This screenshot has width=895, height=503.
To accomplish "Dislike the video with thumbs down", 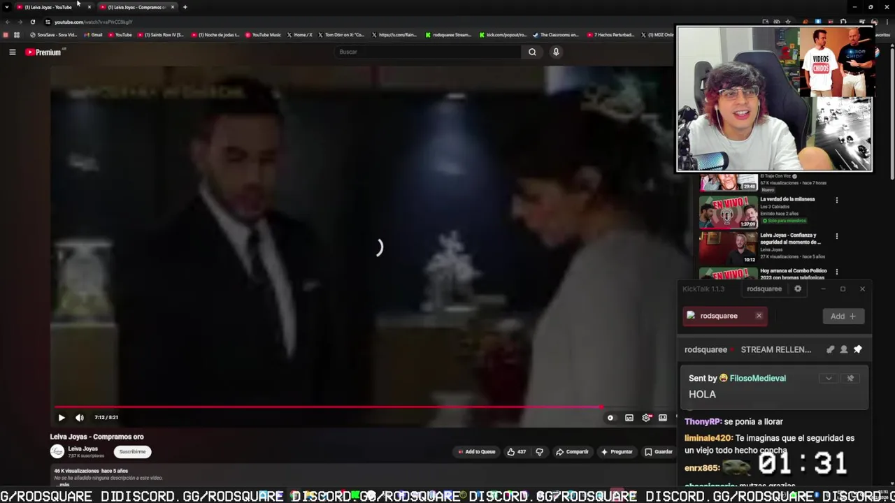I will coord(539,452).
